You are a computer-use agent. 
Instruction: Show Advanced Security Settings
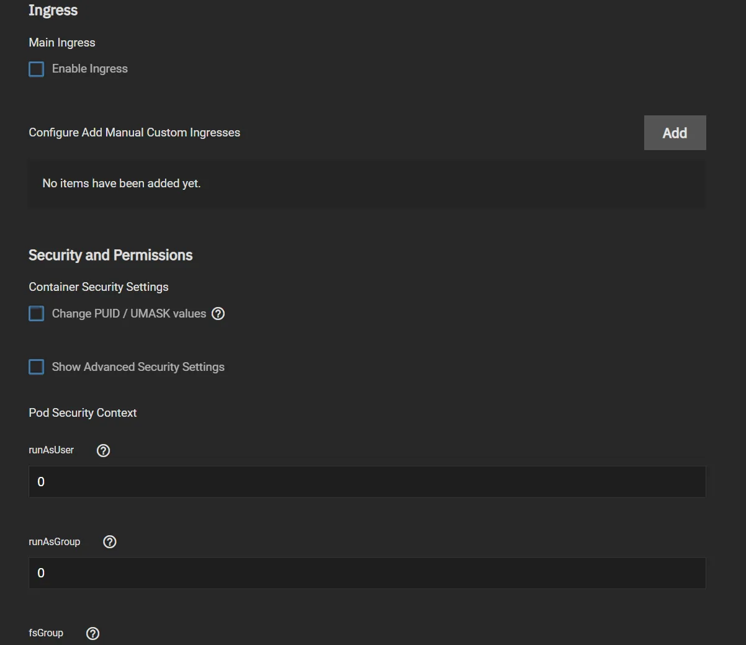(x=36, y=367)
